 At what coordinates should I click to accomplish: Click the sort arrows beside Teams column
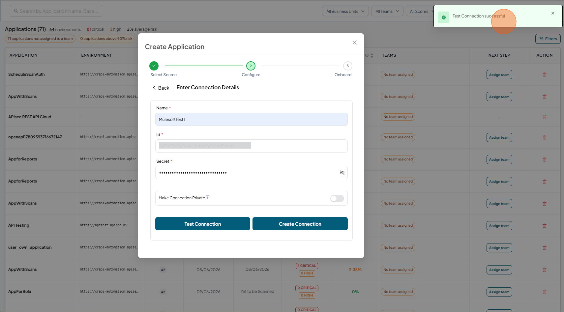[x=371, y=55]
